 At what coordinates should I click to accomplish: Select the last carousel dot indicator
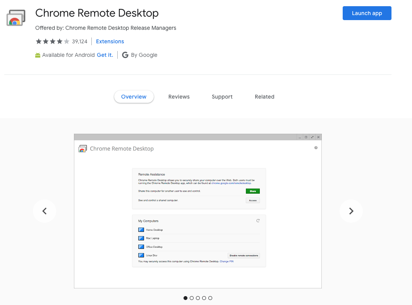210,298
